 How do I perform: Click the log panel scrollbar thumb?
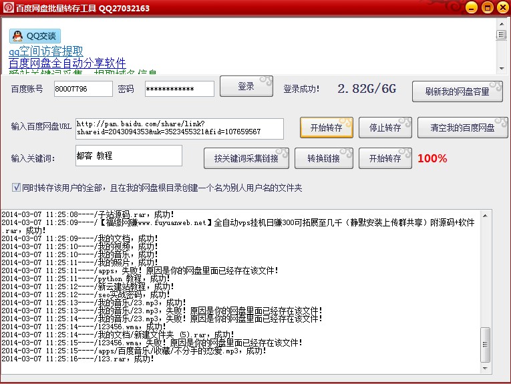tap(485, 345)
